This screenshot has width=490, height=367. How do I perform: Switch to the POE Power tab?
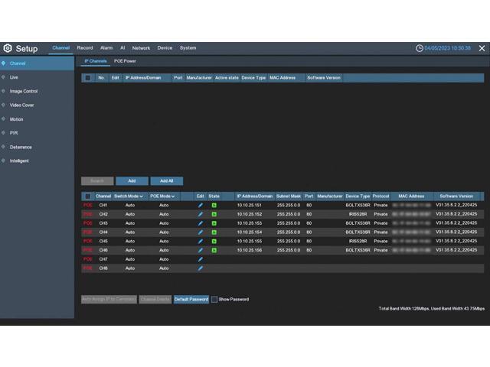point(125,61)
